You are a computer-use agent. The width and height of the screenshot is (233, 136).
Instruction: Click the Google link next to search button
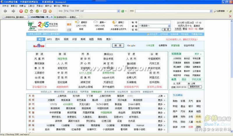(131, 45)
